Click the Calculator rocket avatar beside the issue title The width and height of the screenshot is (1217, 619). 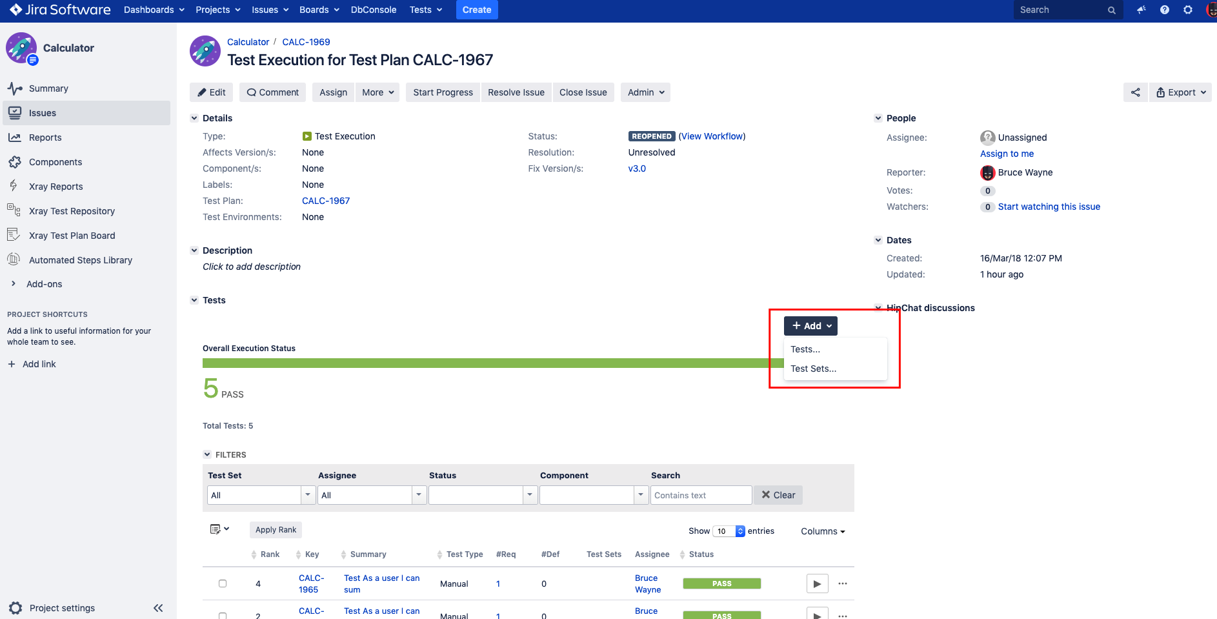pyautogui.click(x=205, y=51)
